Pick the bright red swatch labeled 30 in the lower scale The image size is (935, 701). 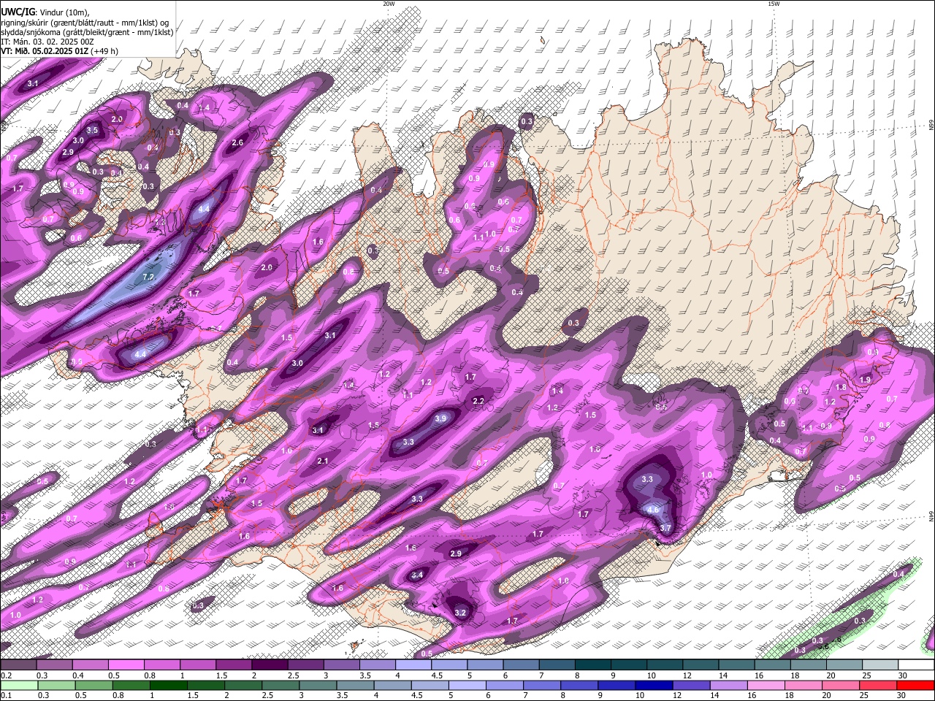coord(915,685)
